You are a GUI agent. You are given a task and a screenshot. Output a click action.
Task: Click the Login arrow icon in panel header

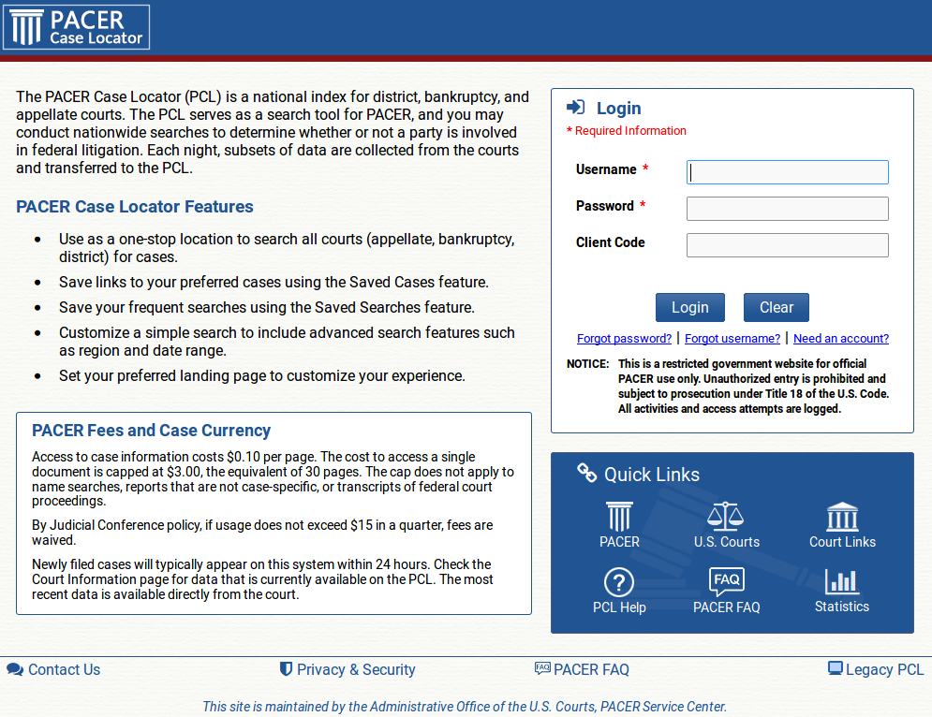pyautogui.click(x=575, y=108)
